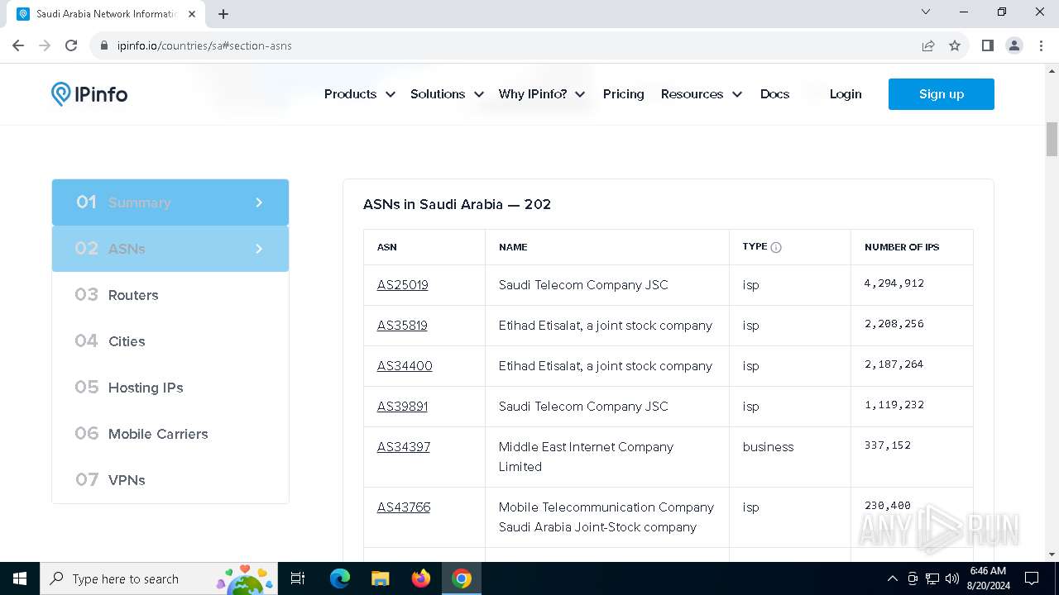Bookmark this page with the star icon
The width and height of the screenshot is (1059, 595).
point(955,45)
